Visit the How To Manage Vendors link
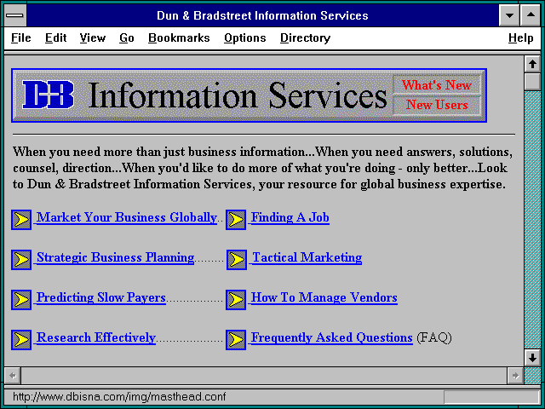 coord(324,297)
